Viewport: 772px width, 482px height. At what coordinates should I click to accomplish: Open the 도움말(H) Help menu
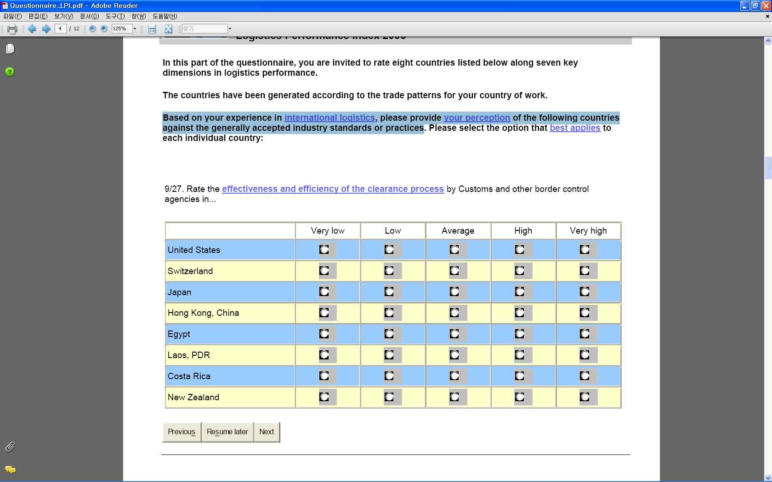pos(165,16)
